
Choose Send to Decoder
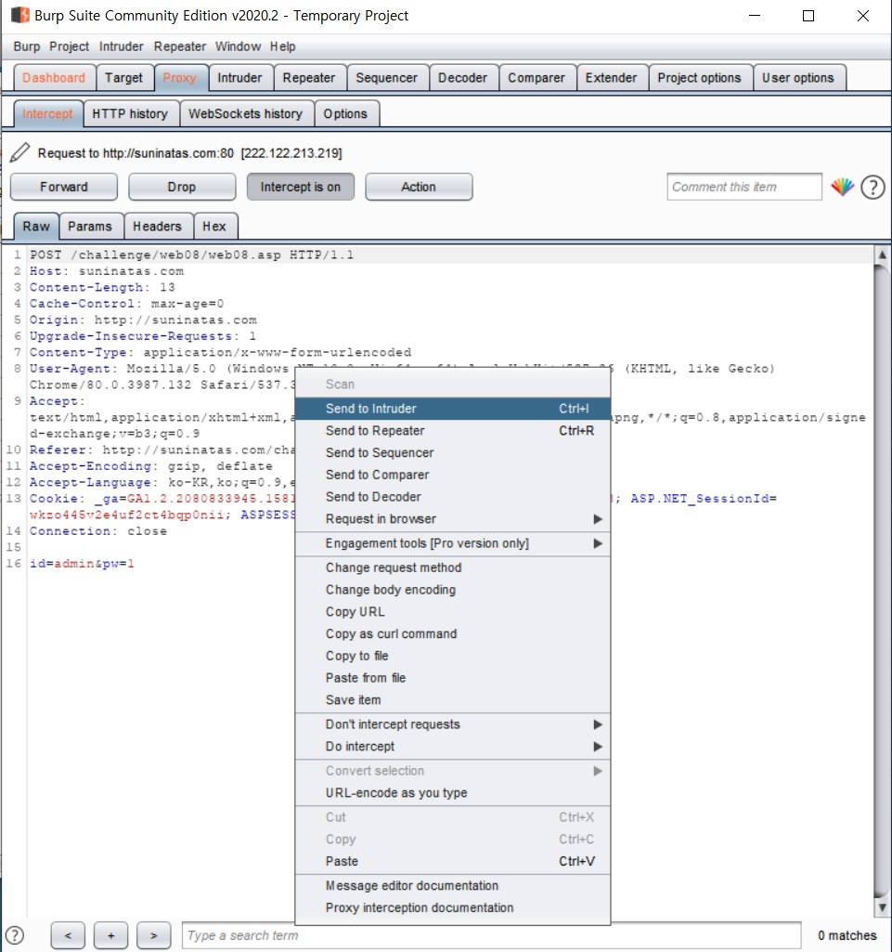[453, 497]
